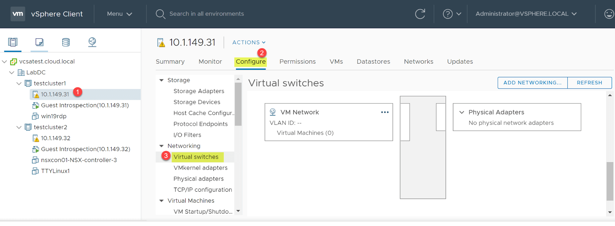Open the VMs tab
Viewport: 615px width, 226px height.
pos(336,61)
